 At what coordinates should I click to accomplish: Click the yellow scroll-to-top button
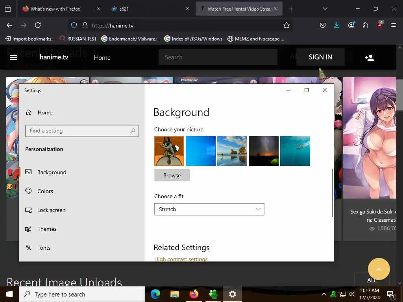(x=379, y=269)
